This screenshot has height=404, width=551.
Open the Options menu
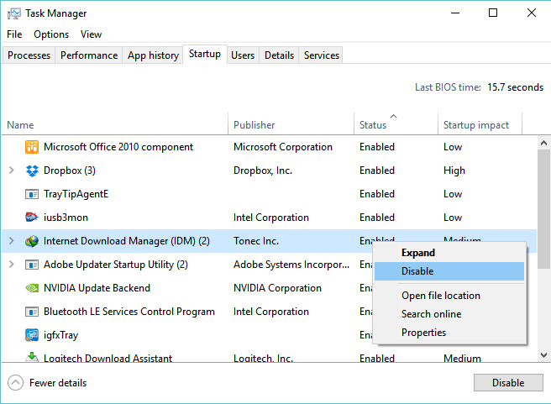tap(51, 34)
